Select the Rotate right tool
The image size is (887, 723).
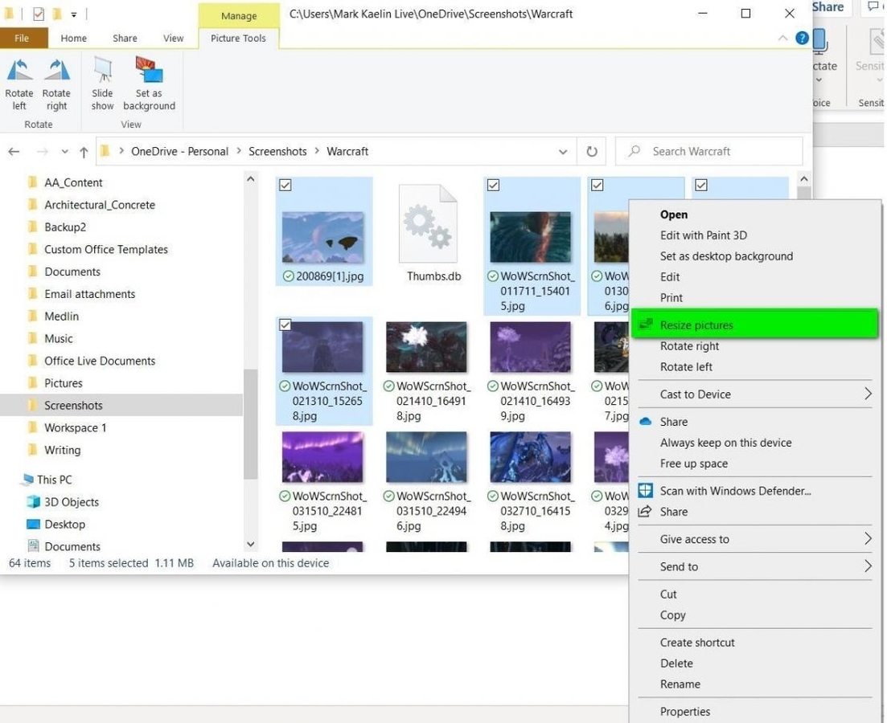pyautogui.click(x=55, y=83)
